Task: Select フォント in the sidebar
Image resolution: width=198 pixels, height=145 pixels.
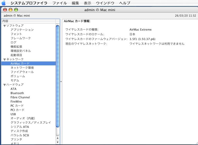Action: [x=16, y=34]
